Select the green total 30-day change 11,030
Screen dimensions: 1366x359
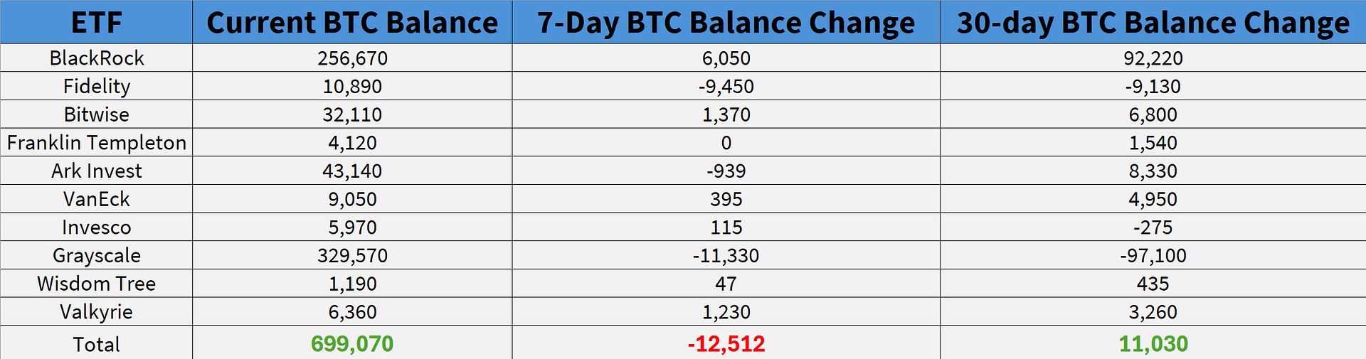click(x=1153, y=344)
